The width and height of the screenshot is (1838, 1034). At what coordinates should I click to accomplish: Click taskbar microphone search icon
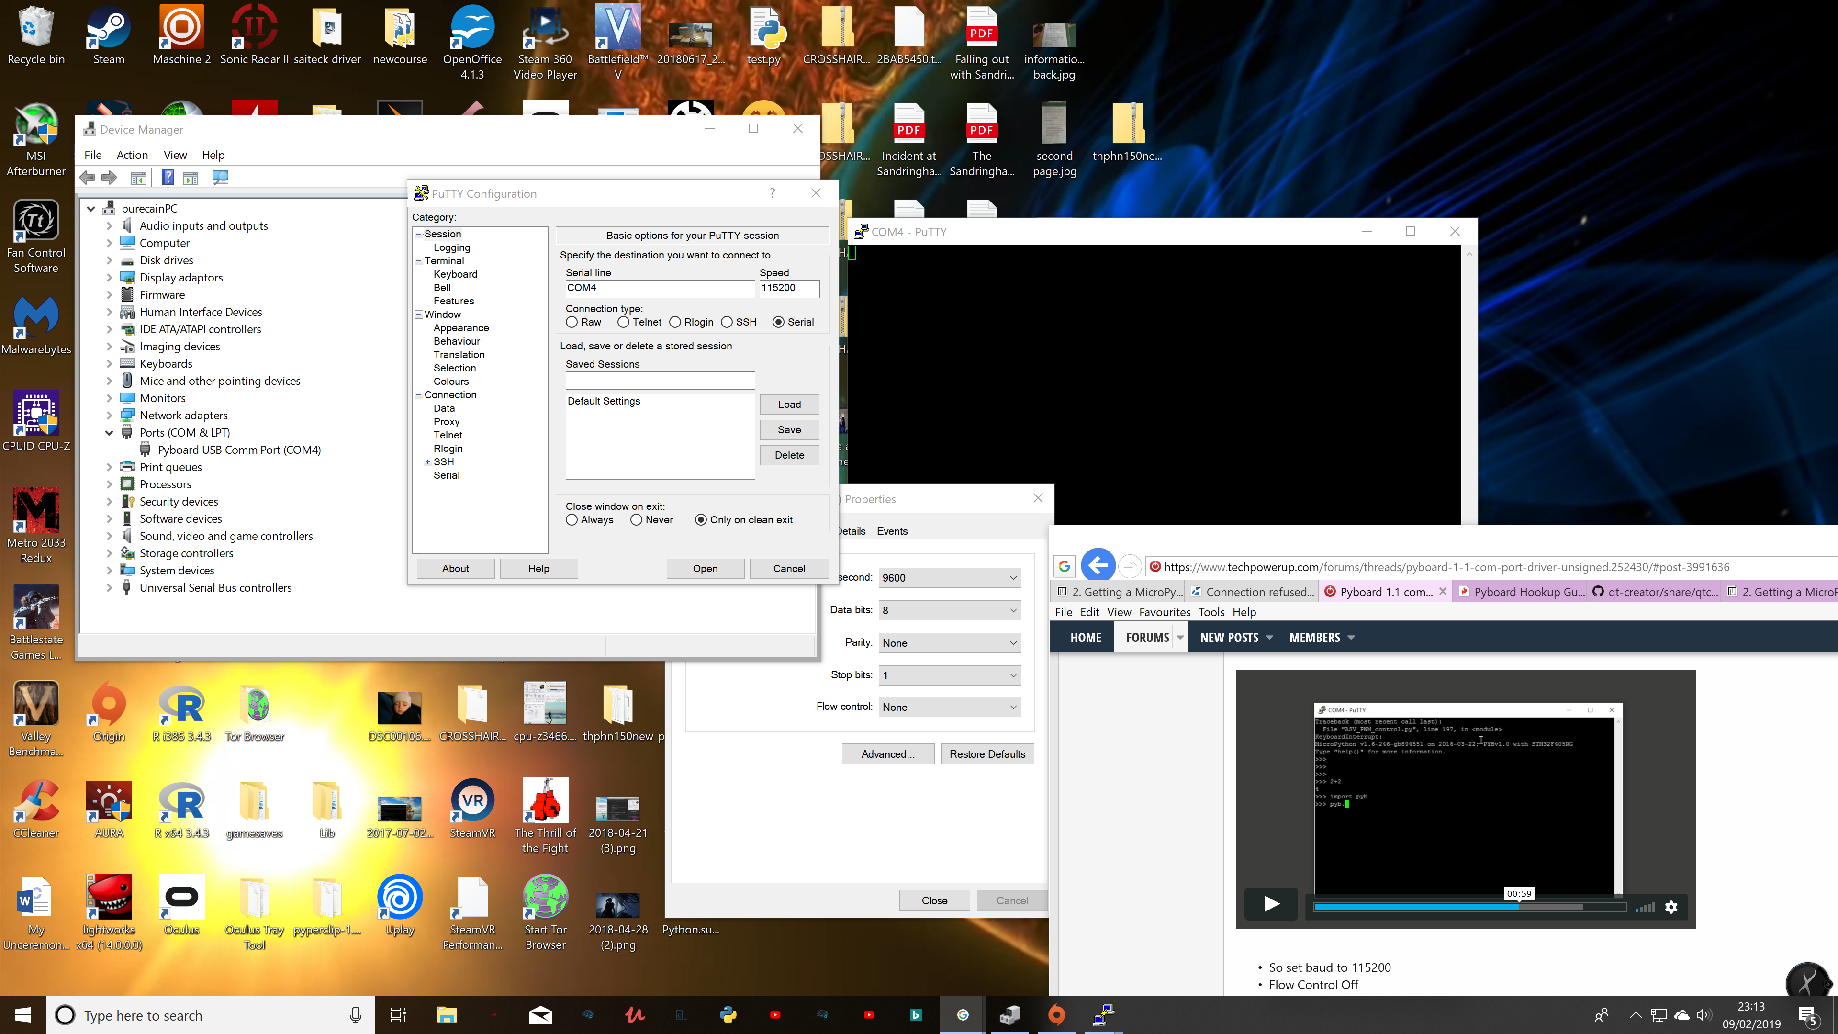coord(355,1015)
